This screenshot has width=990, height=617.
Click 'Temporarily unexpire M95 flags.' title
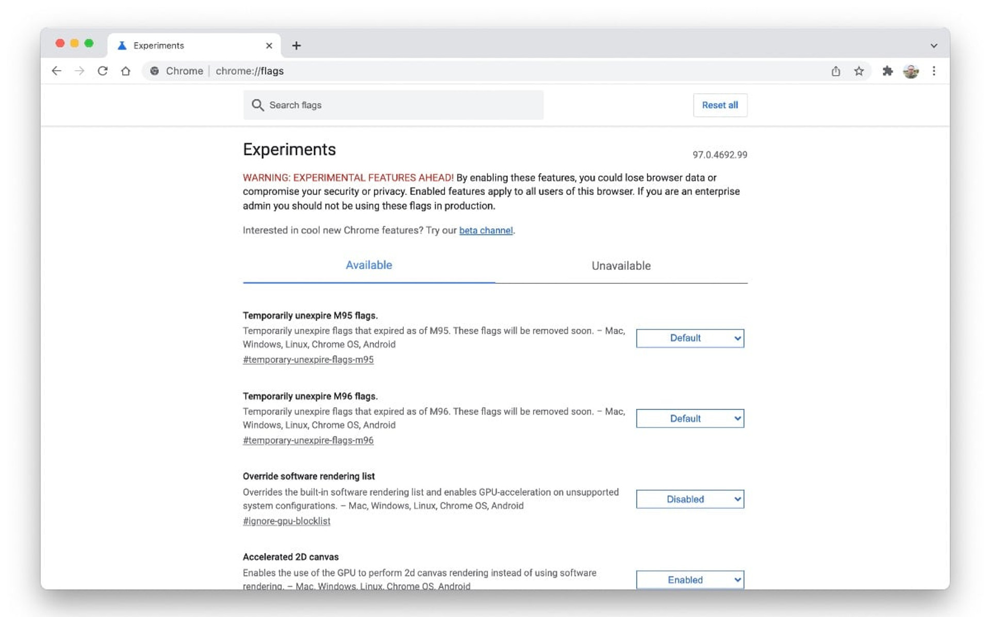310,316
